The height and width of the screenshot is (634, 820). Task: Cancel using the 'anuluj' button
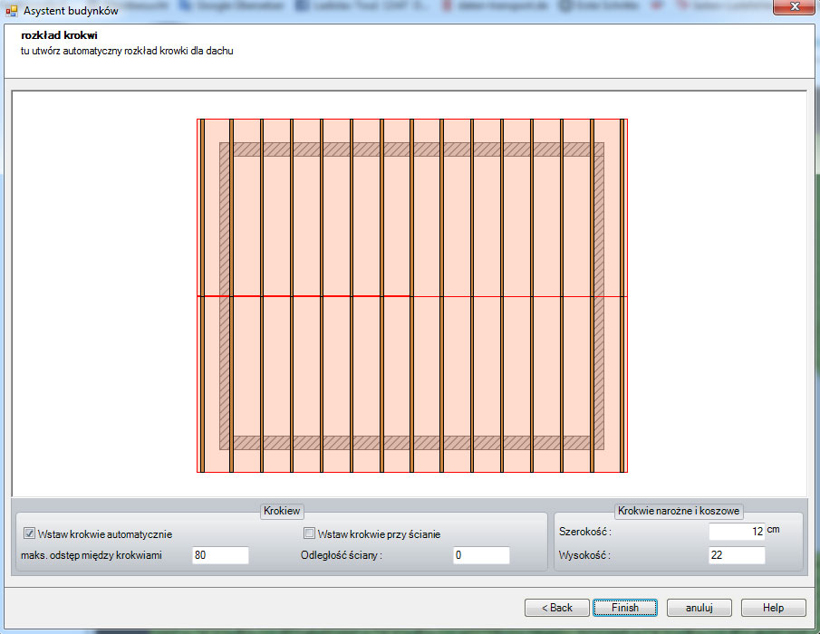pos(699,607)
